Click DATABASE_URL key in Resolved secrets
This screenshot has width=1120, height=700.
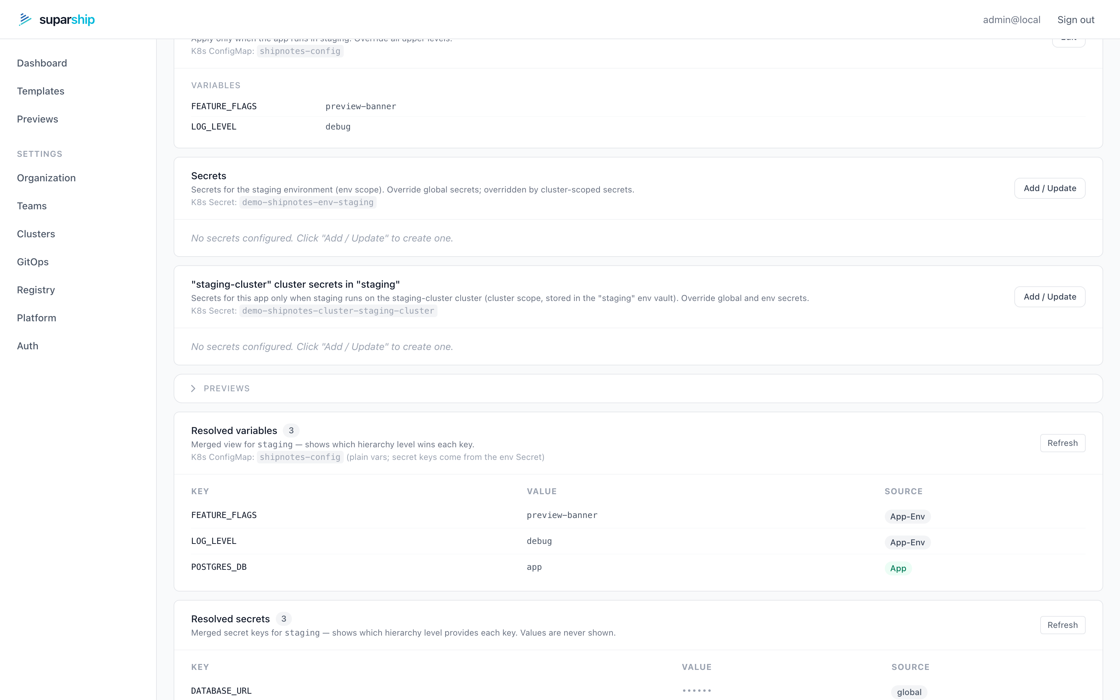tap(221, 691)
